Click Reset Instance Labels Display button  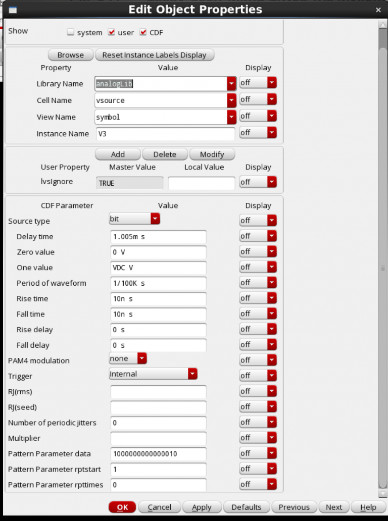pos(154,55)
